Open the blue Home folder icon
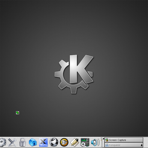This screenshot has width=148, height=148. click(x=33, y=142)
